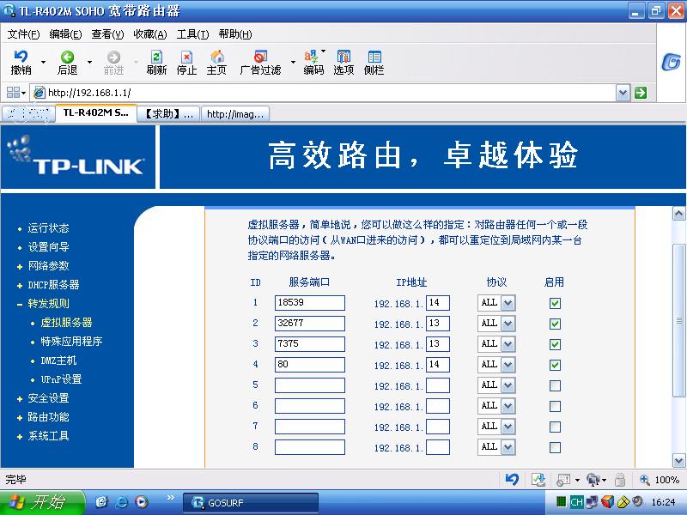687x515 pixels.
Task: Open the 设置向导 link in sidebar
Action: (48, 247)
